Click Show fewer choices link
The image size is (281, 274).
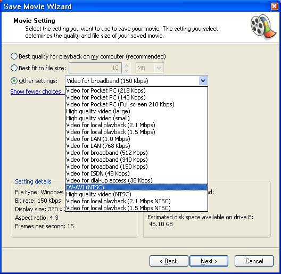pyautogui.click(x=37, y=92)
